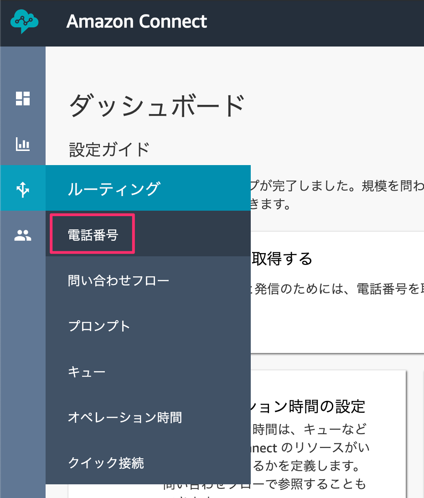Image resolution: width=424 pixels, height=498 pixels.
Task: Open 問い合わせフロー in the routing menu
Action: click(118, 281)
